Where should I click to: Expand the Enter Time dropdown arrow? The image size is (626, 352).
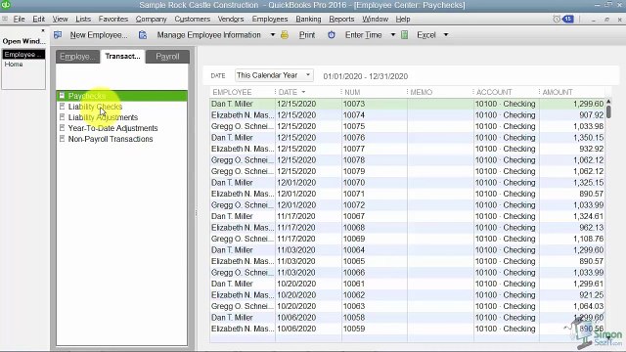point(393,35)
